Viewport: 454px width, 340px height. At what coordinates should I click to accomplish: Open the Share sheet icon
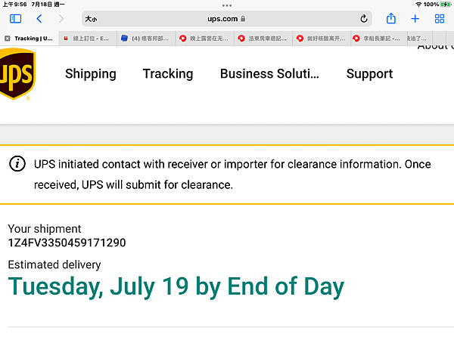point(391,18)
